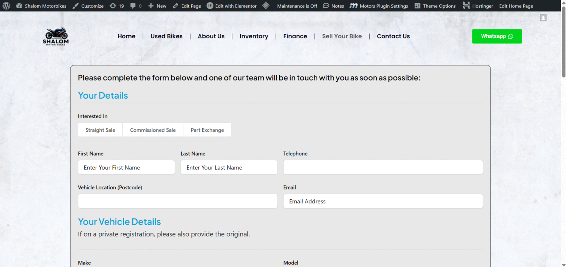Choose the Commissioned Sale option
This screenshot has height=267, width=566.
coord(153,130)
